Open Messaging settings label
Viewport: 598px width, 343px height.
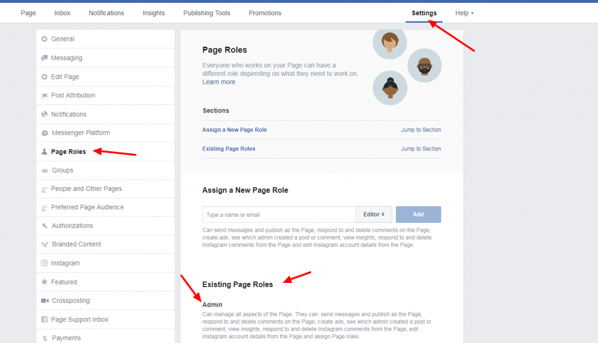67,58
